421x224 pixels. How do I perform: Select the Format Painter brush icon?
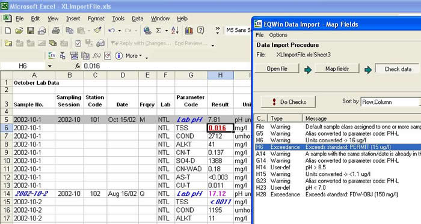(97, 31)
